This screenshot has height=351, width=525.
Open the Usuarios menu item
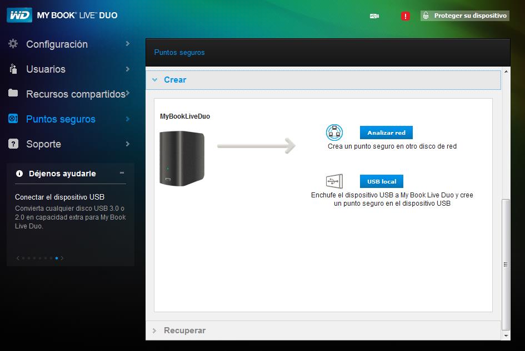46,69
